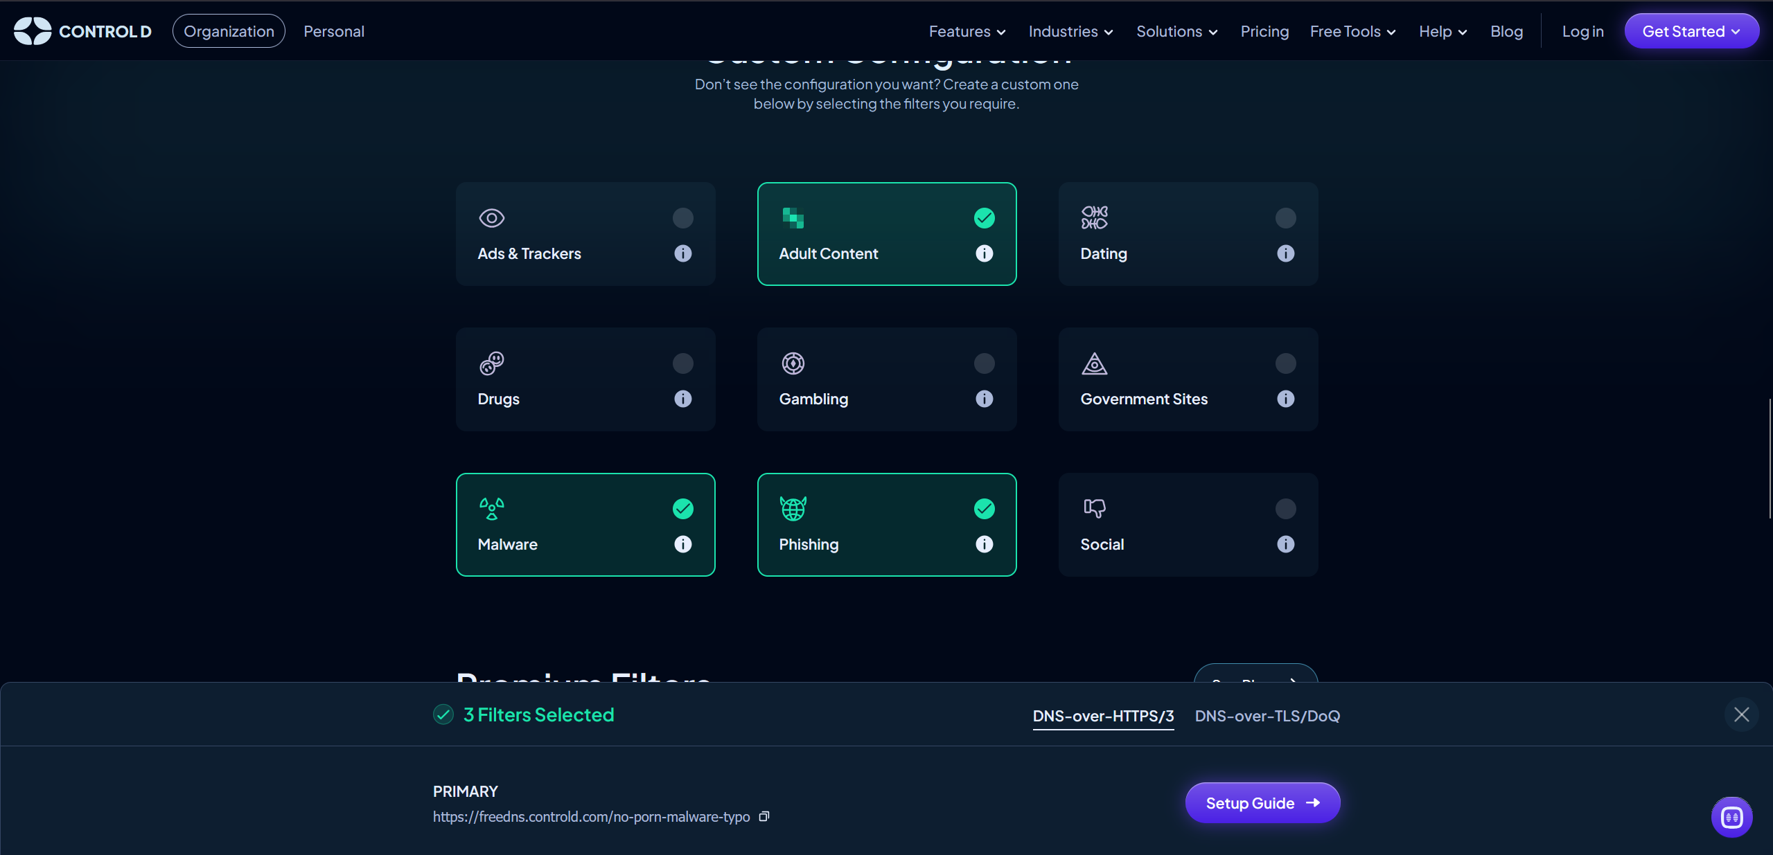Image resolution: width=1773 pixels, height=855 pixels.
Task: Enable the Dating filter
Action: tap(1285, 218)
